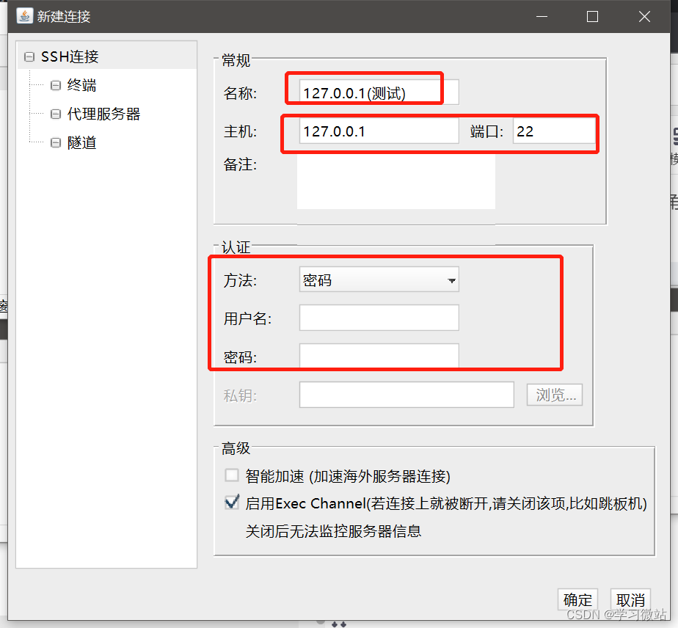Image resolution: width=678 pixels, height=628 pixels.
Task: Click the node icon next to 终端
Action: (55, 85)
